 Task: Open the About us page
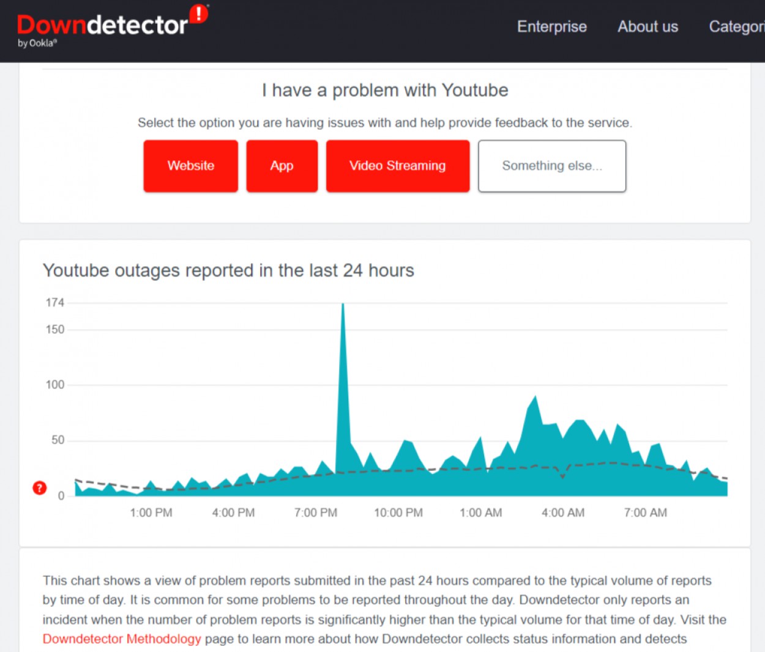tap(647, 27)
